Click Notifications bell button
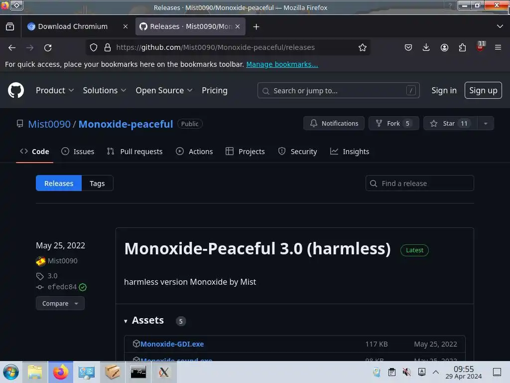 (334, 124)
